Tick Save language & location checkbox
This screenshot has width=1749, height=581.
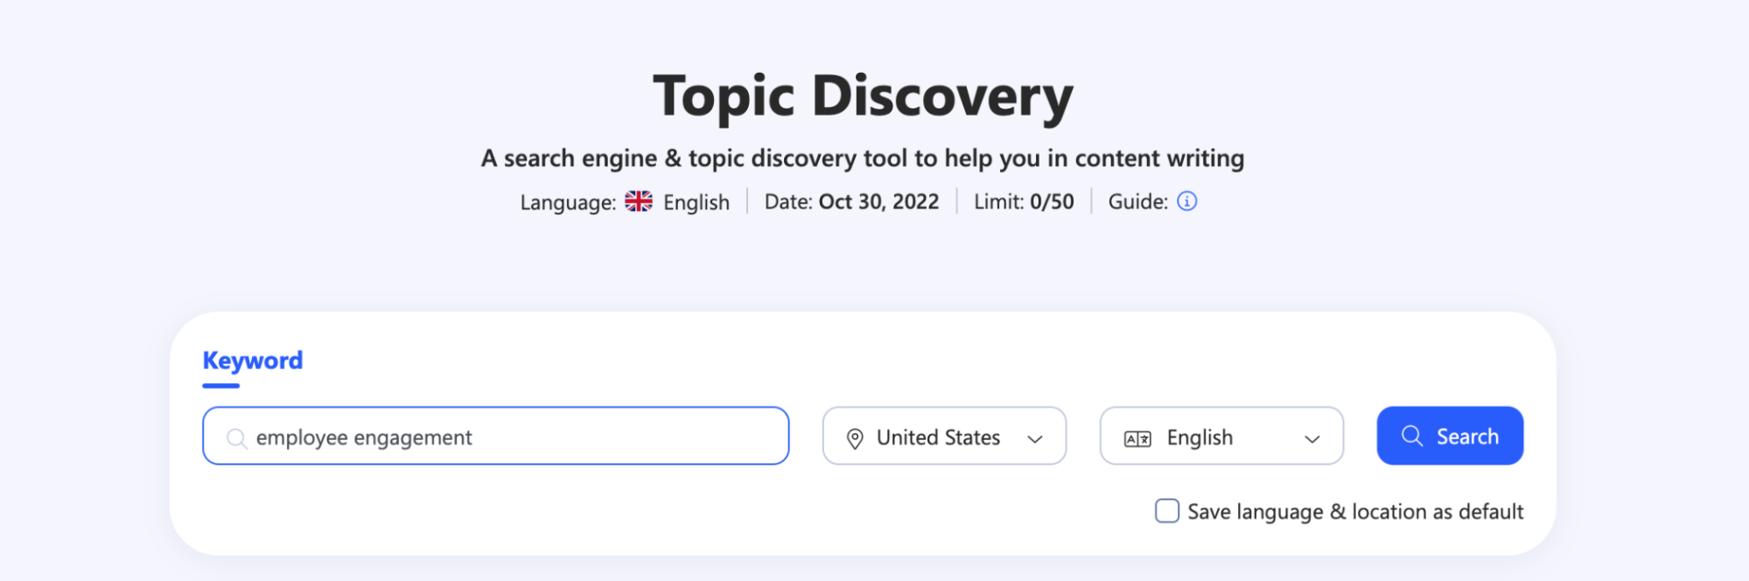[x=1167, y=511]
